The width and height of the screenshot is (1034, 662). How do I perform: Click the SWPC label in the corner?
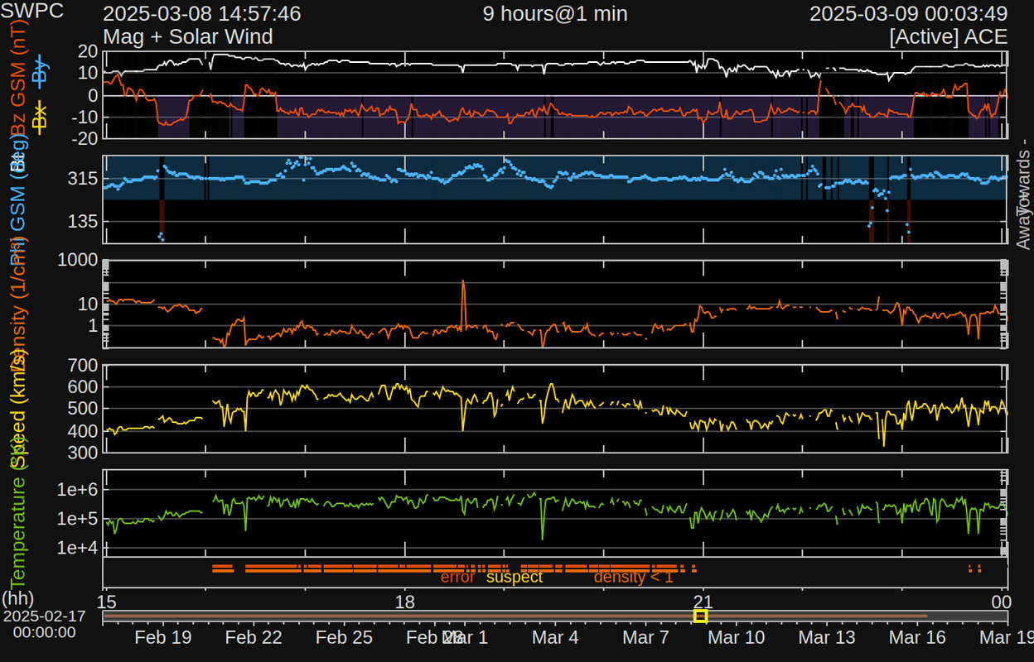point(31,12)
